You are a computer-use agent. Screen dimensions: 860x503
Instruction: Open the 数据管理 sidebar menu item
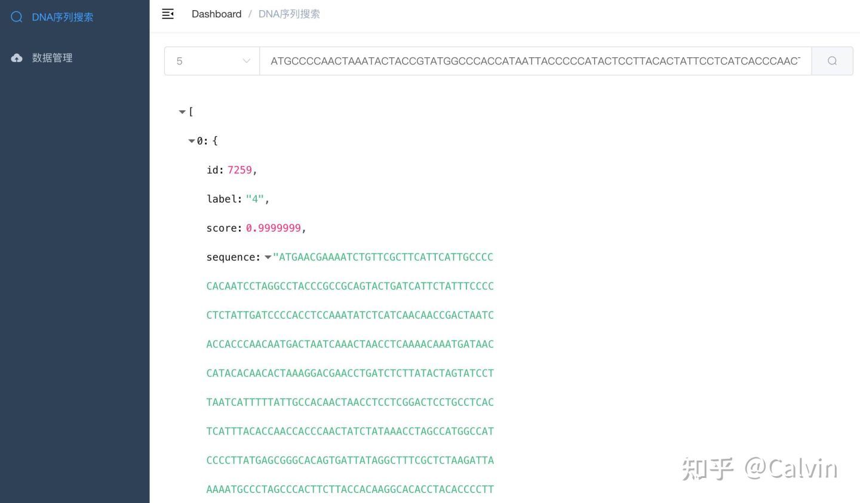point(75,58)
